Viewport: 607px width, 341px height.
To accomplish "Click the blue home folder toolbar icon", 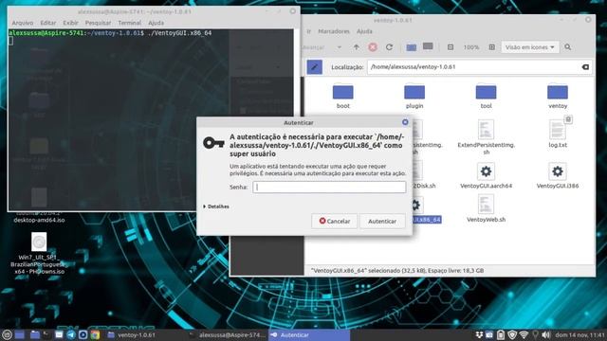I will (411, 47).
